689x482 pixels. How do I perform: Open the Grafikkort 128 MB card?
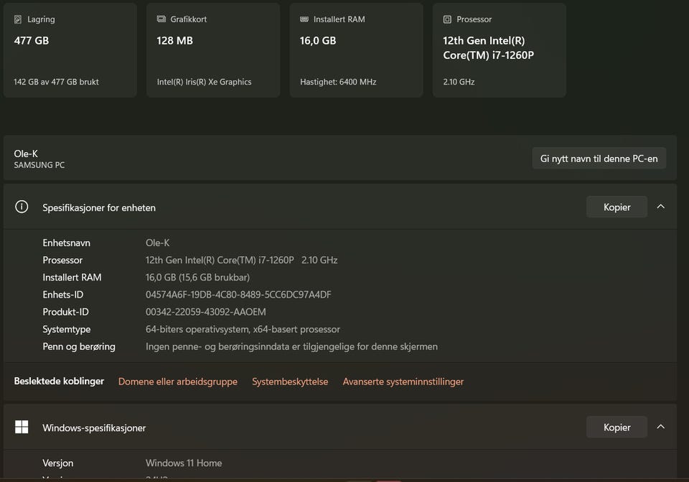(213, 50)
